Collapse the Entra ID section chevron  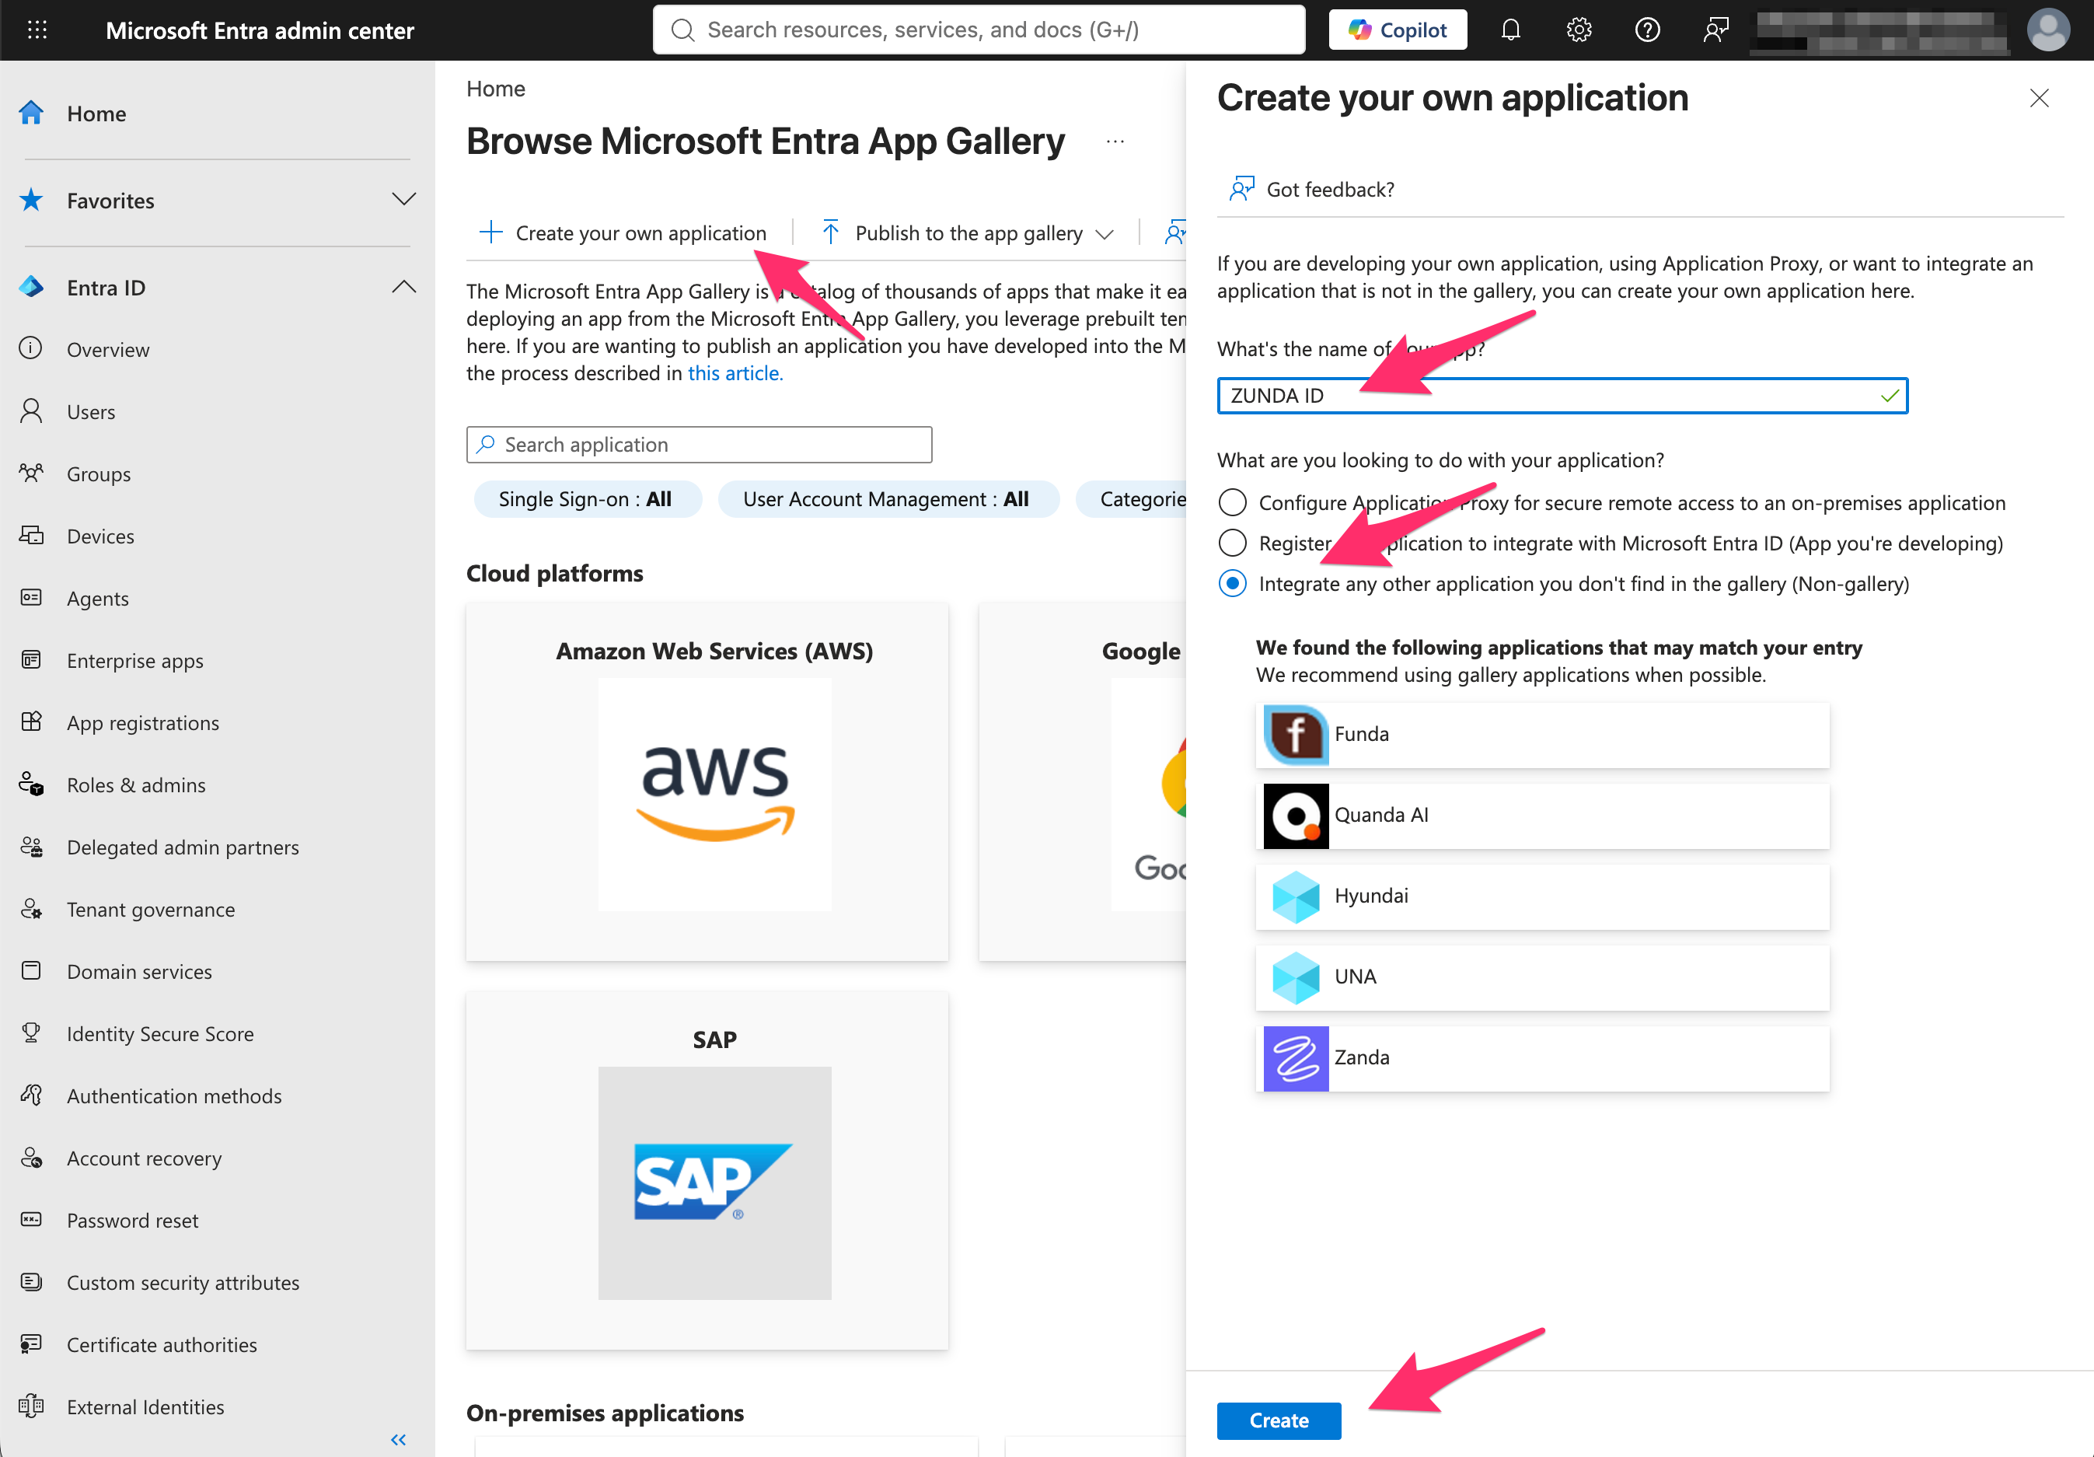403,288
